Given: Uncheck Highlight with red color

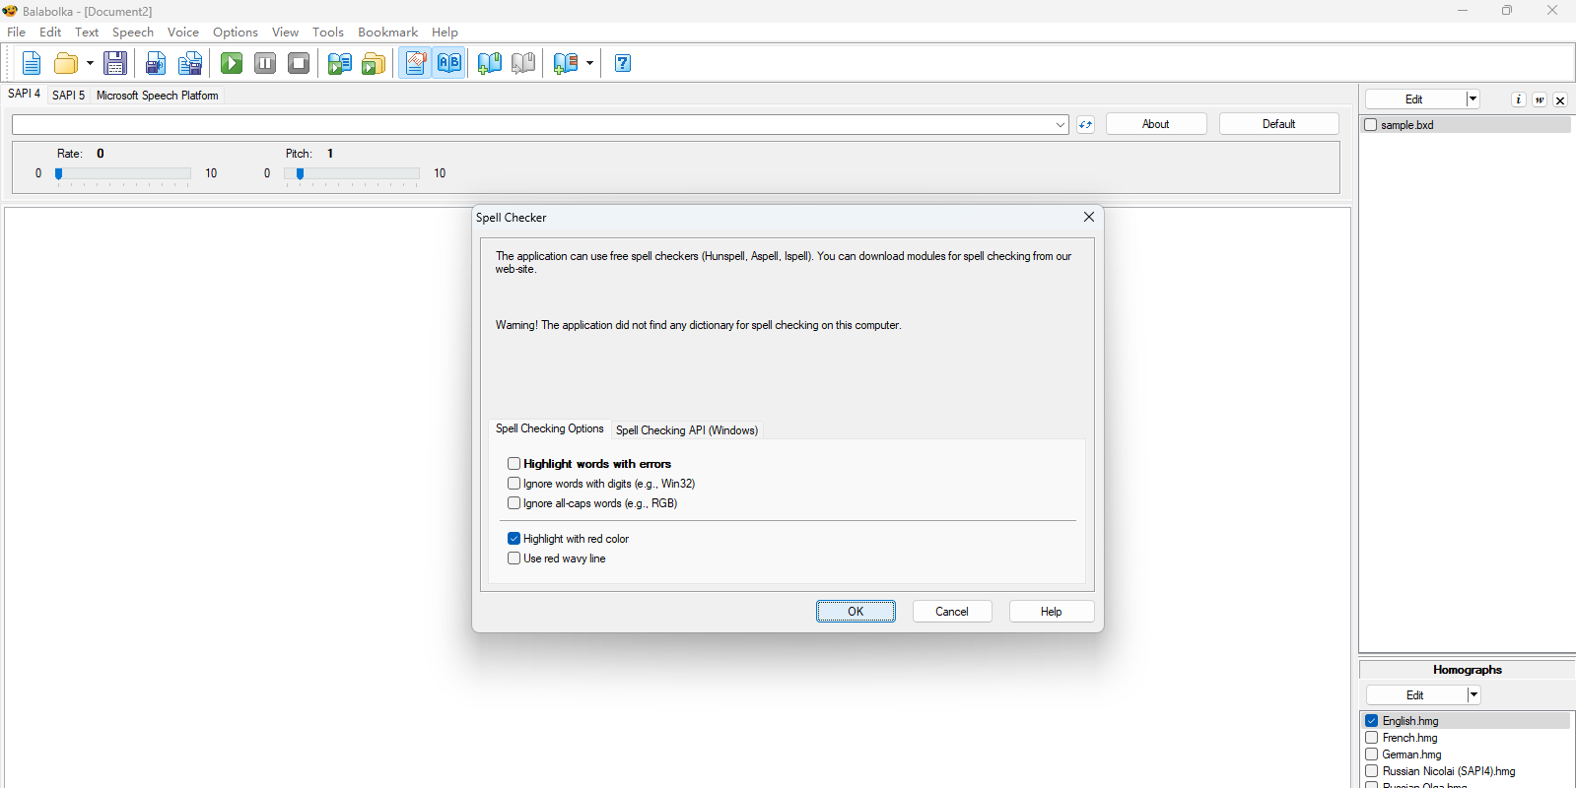Looking at the screenshot, I should tap(514, 539).
